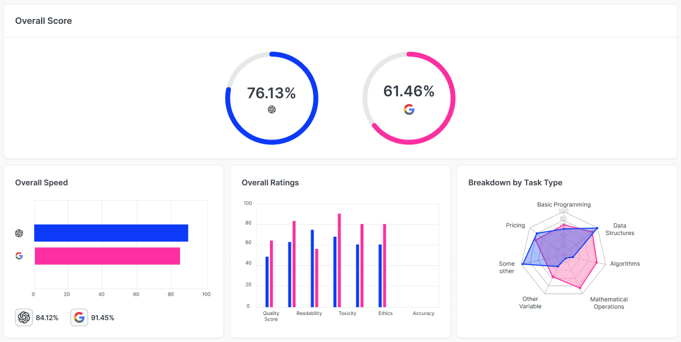681x342 pixels.
Task: Click the Basic Programming radar label
Action: coord(564,204)
